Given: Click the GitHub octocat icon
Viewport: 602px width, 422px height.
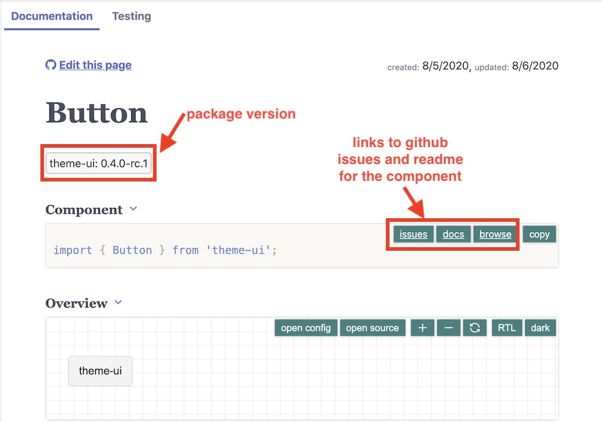Looking at the screenshot, I should [x=51, y=65].
